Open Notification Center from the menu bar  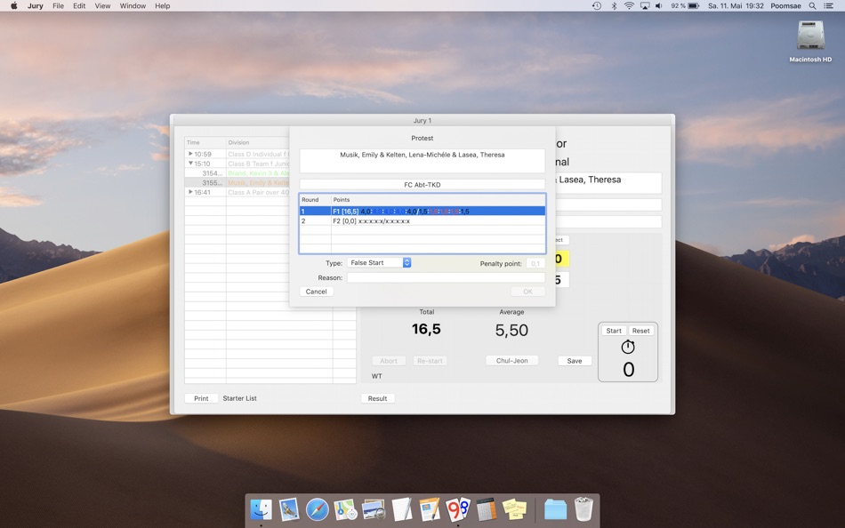click(828, 5)
